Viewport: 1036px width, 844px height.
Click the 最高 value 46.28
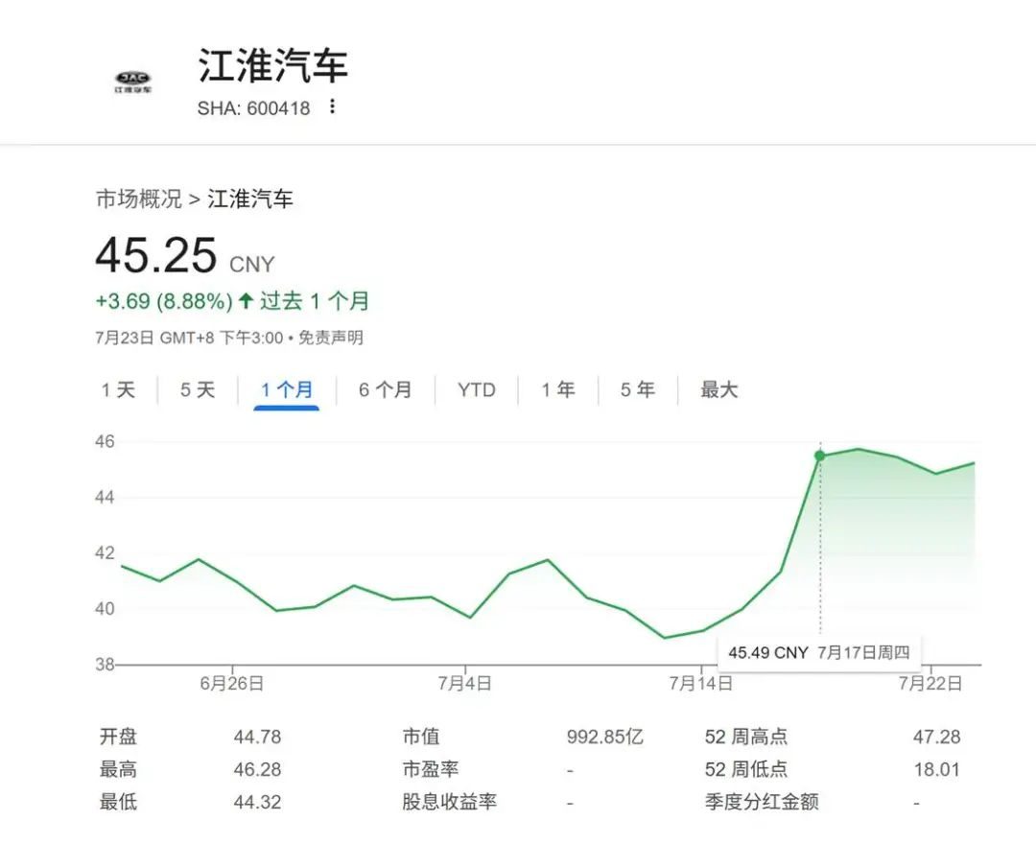coord(257,769)
